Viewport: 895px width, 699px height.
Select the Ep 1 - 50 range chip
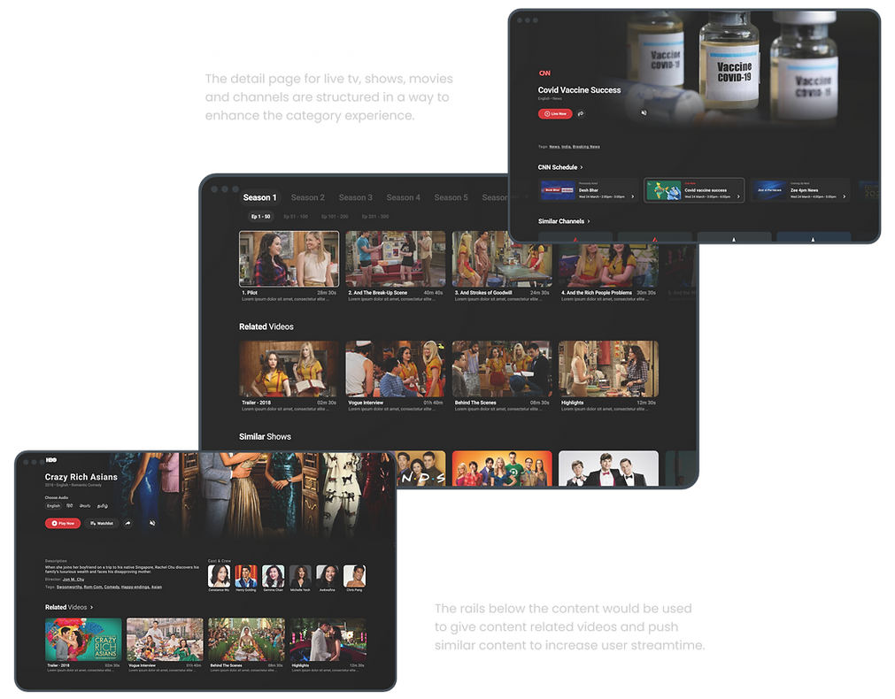(x=261, y=217)
